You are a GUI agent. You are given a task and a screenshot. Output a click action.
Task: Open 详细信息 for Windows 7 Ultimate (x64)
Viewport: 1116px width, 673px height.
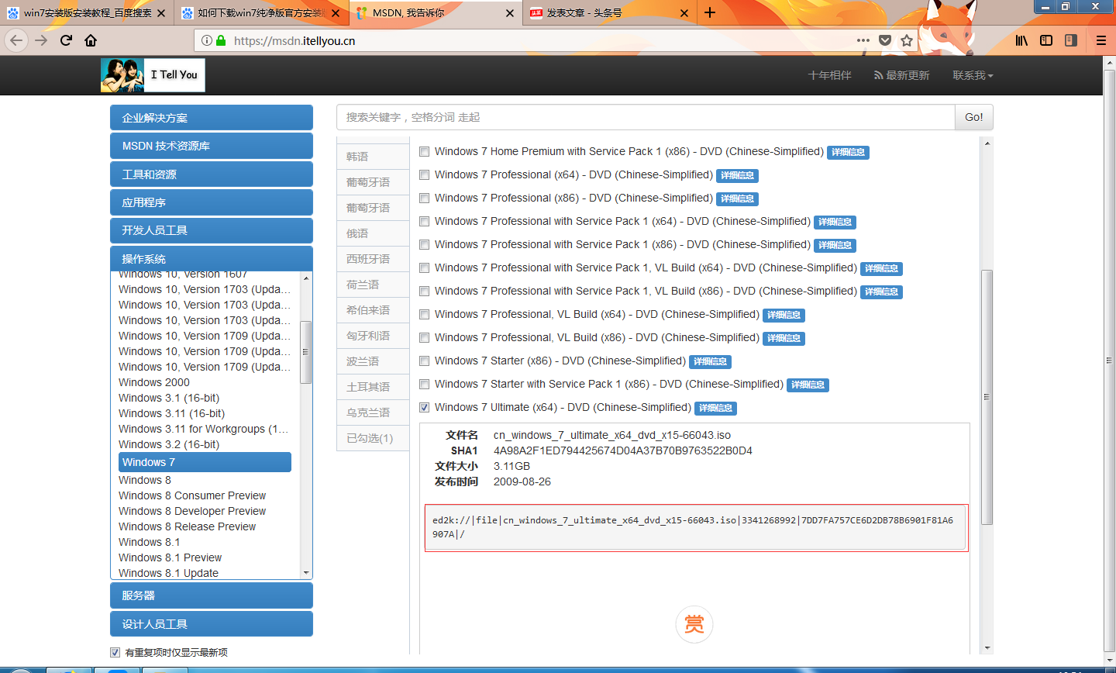tap(715, 408)
